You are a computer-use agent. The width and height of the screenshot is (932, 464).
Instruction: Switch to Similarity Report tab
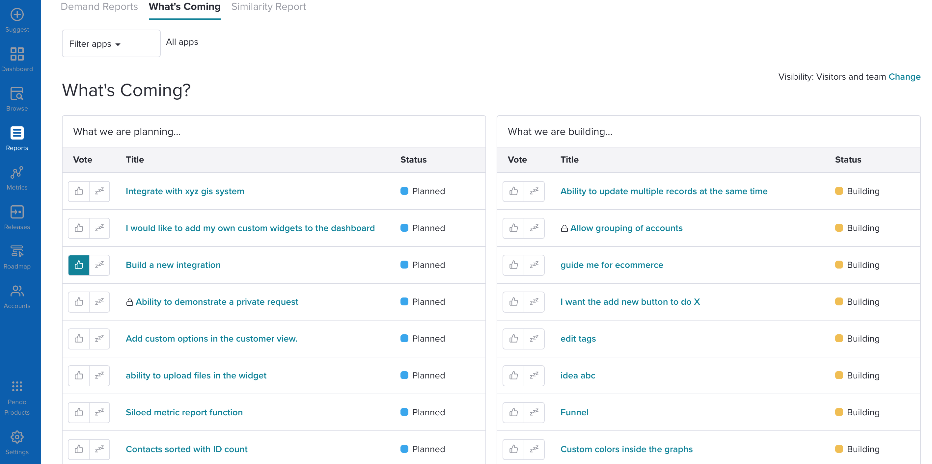pyautogui.click(x=268, y=7)
